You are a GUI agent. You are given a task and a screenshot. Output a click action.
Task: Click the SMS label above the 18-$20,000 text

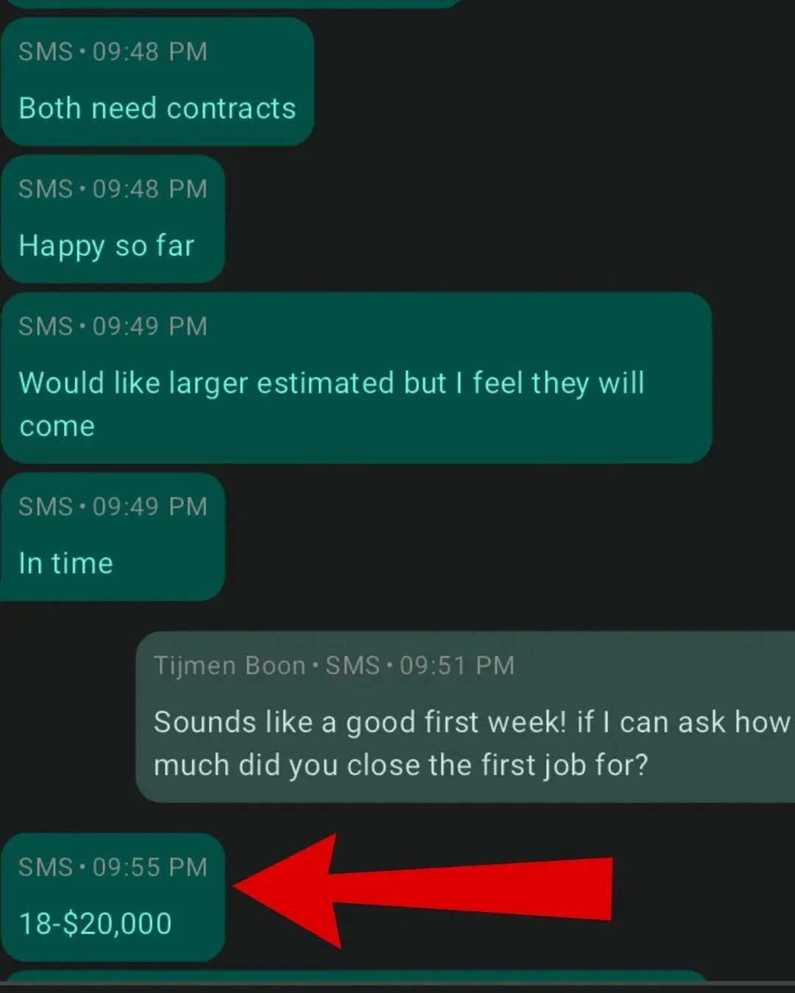[46, 867]
